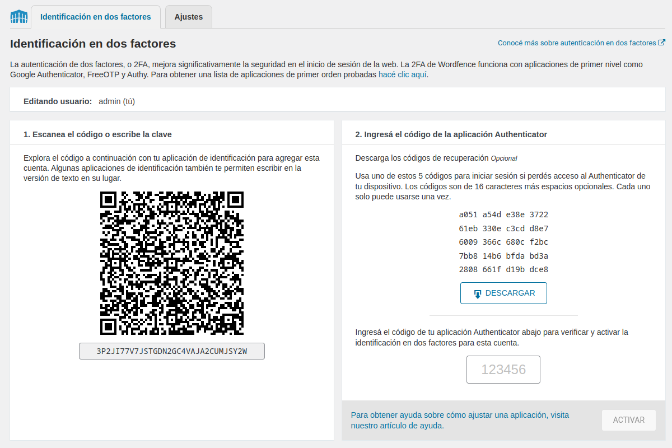This screenshot has width=672, height=448.
Task: Select recovery code 61eb 330e c3cd d8e7
Action: 503,228
